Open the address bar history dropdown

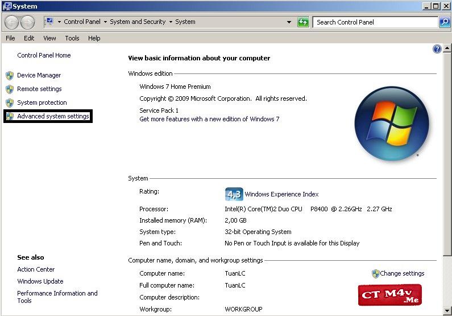point(289,22)
